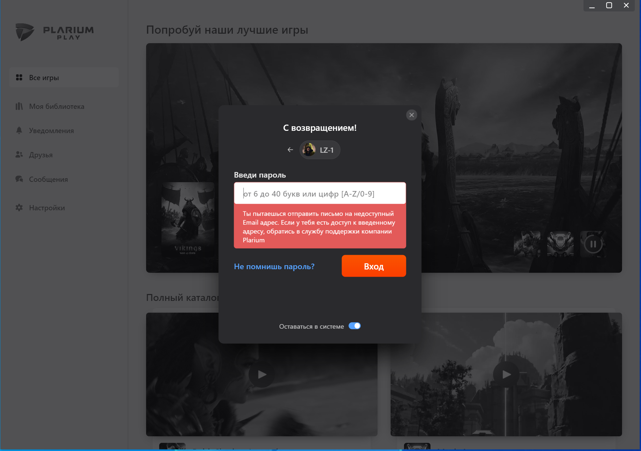Click the Введи пароль label
The width and height of the screenshot is (641, 451).
260,175
